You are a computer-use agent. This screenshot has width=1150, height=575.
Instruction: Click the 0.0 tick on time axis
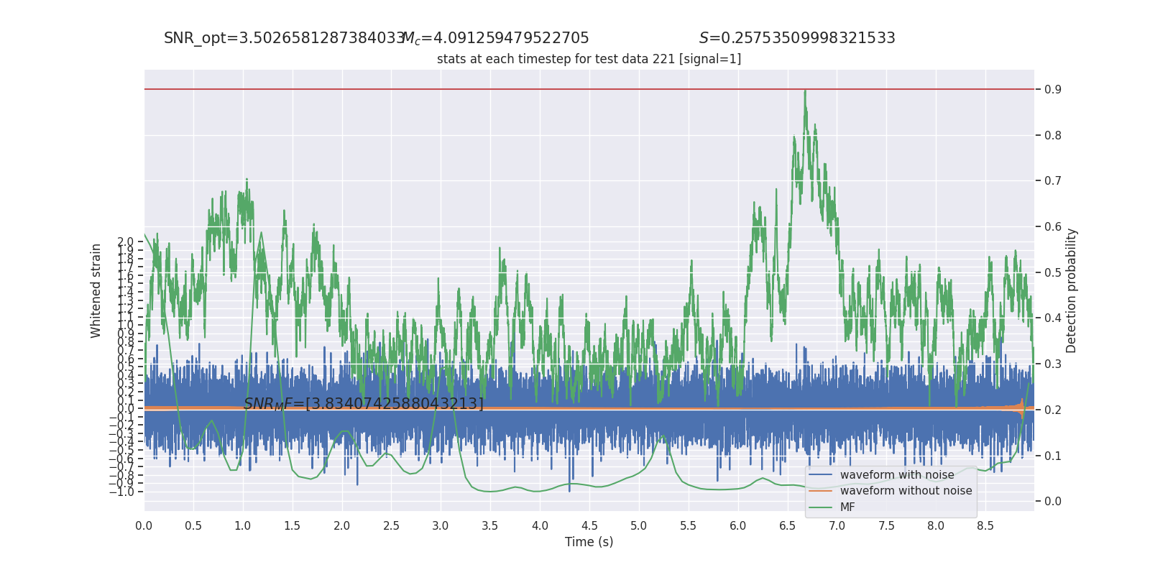pos(144,526)
